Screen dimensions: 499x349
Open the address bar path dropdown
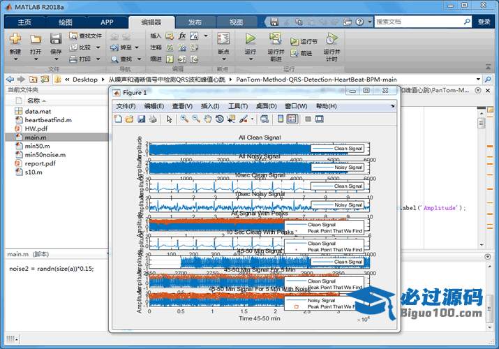click(478, 79)
